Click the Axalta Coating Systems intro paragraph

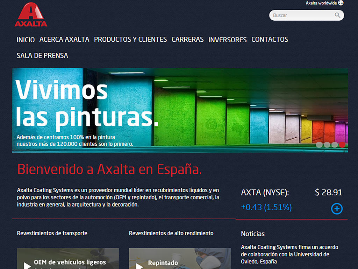click(x=118, y=197)
